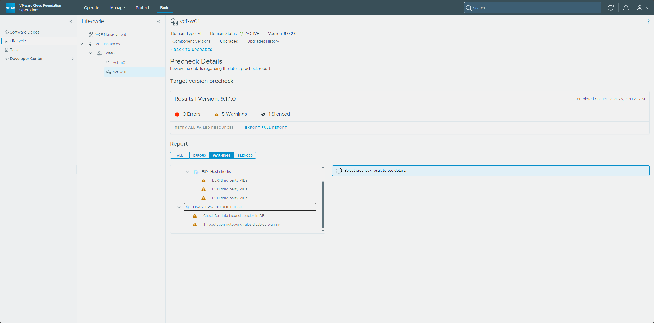Collapse the left navigation sidebar
Image resolution: width=654 pixels, height=323 pixels.
70,21
